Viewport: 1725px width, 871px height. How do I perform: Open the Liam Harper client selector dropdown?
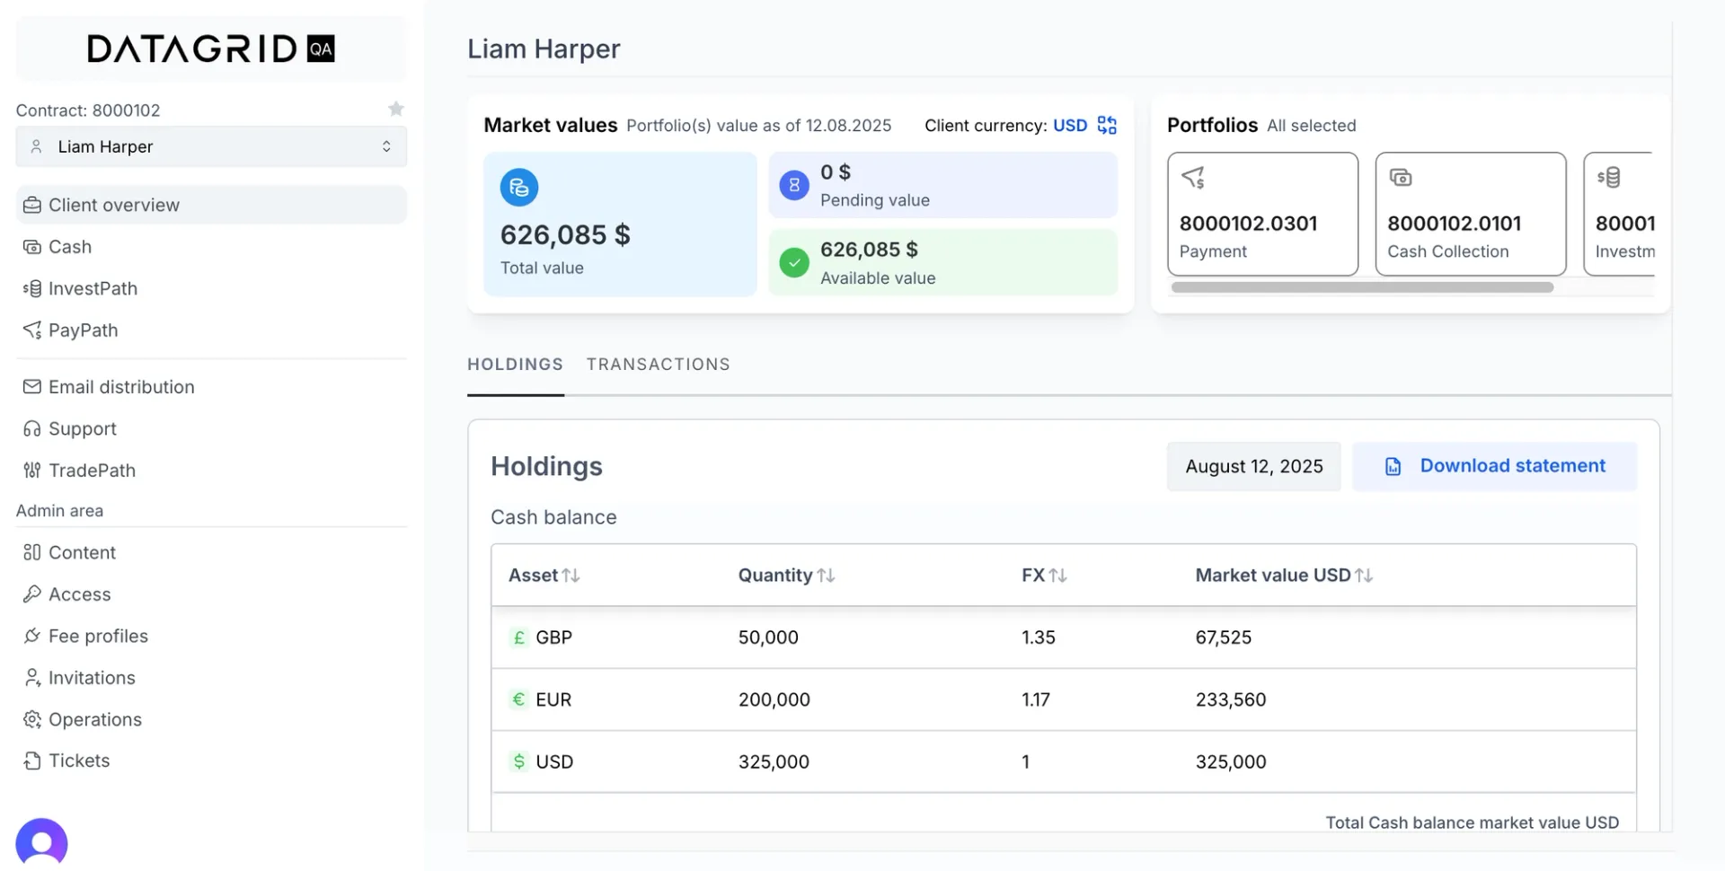coord(211,146)
